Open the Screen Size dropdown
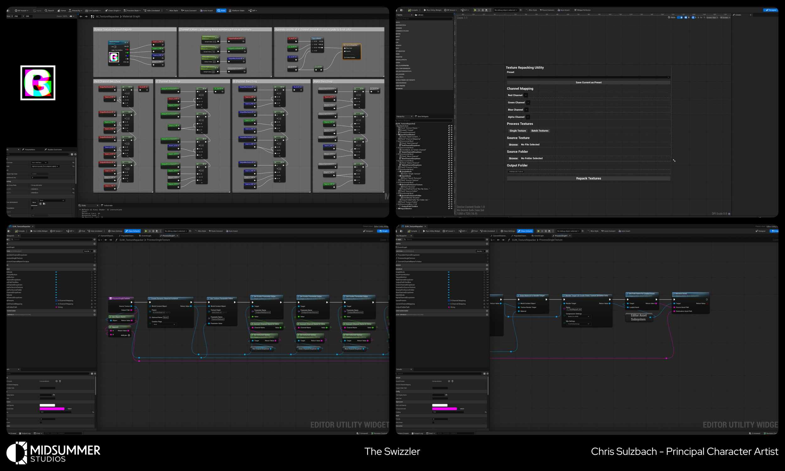The height and width of the screenshot is (471, 785). pyautogui.click(x=712, y=18)
